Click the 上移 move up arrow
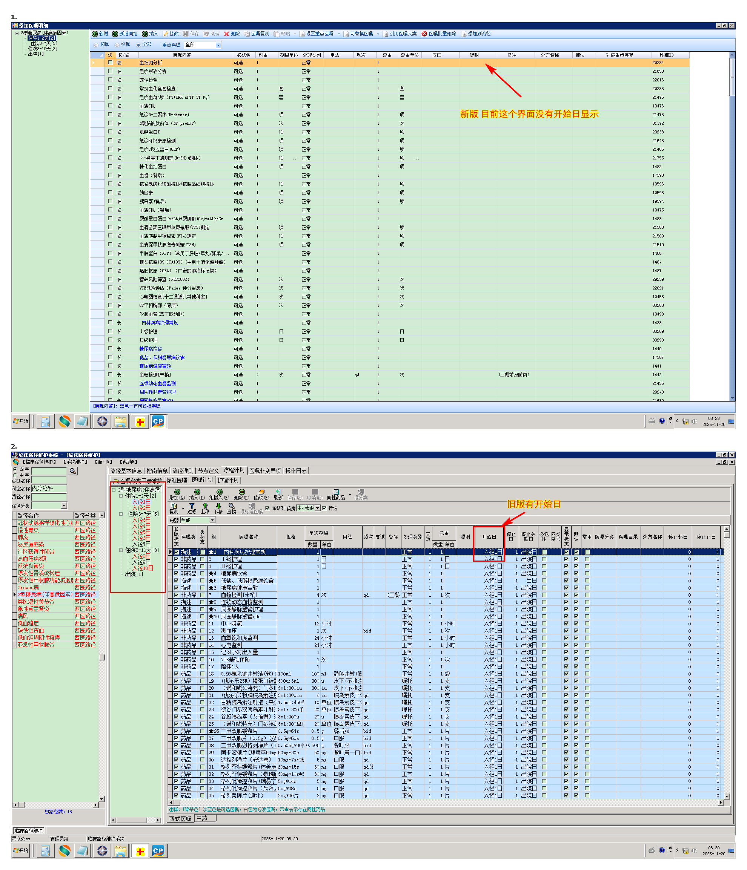Viewport: 747px width, 870px height. 205,506
